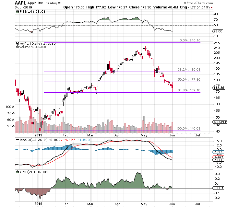Click the RSI(14) legend line icon

click(17, 11)
